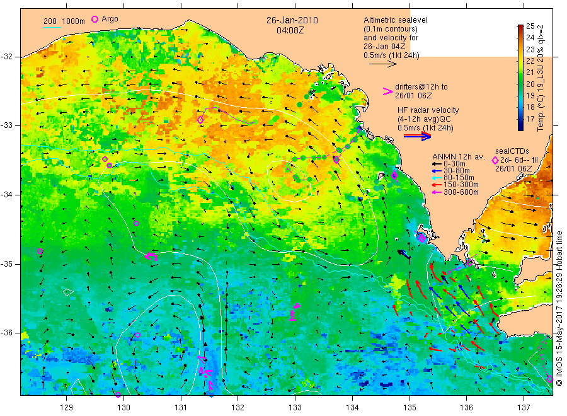Click the '300-600m' depth label

[x=461, y=192]
